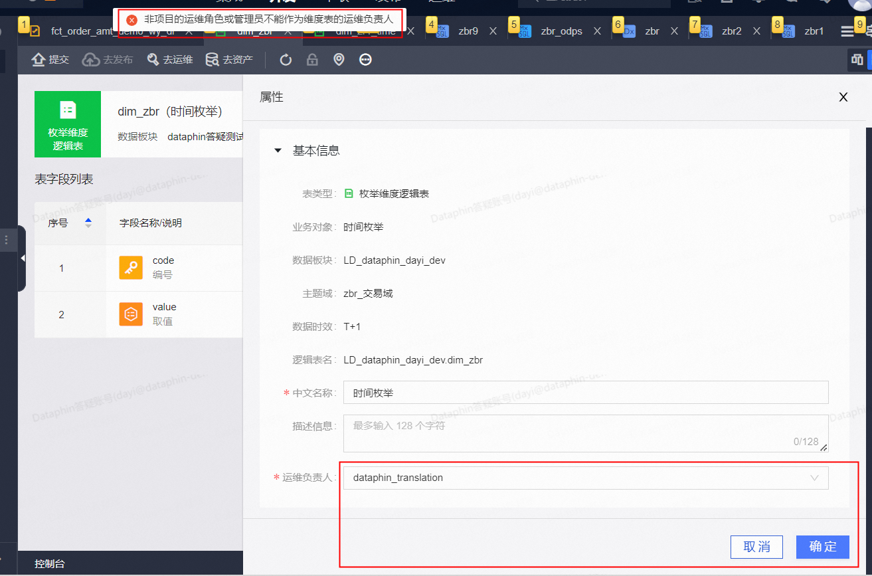This screenshot has width=872, height=576.
Task: Click the code primary key field icon
Action: 131,268
